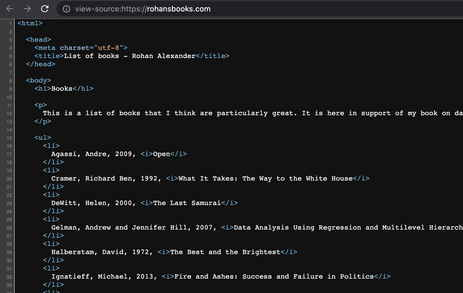The height and width of the screenshot is (293, 463).
Task: Click 'The Last Samurai' title text
Action: 187,203
